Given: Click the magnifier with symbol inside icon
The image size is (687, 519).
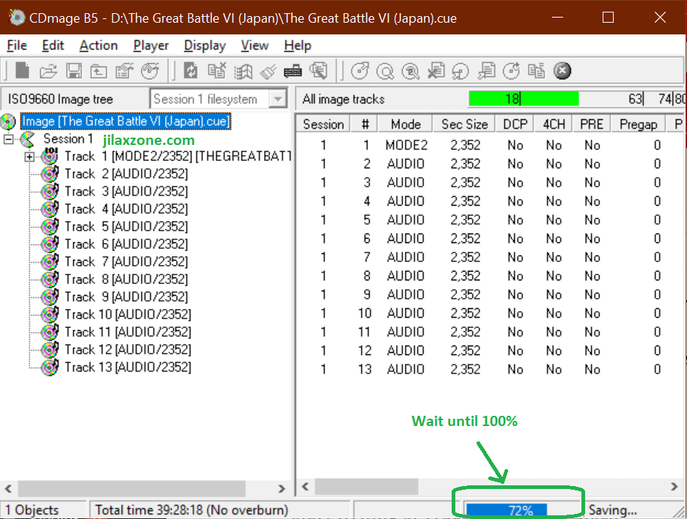Looking at the screenshot, I should 411,70.
